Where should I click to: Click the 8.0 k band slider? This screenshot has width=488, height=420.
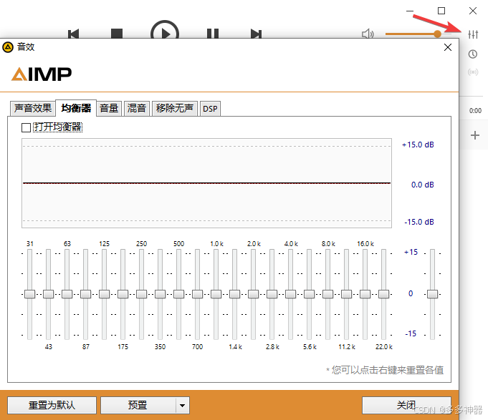pos(327,294)
